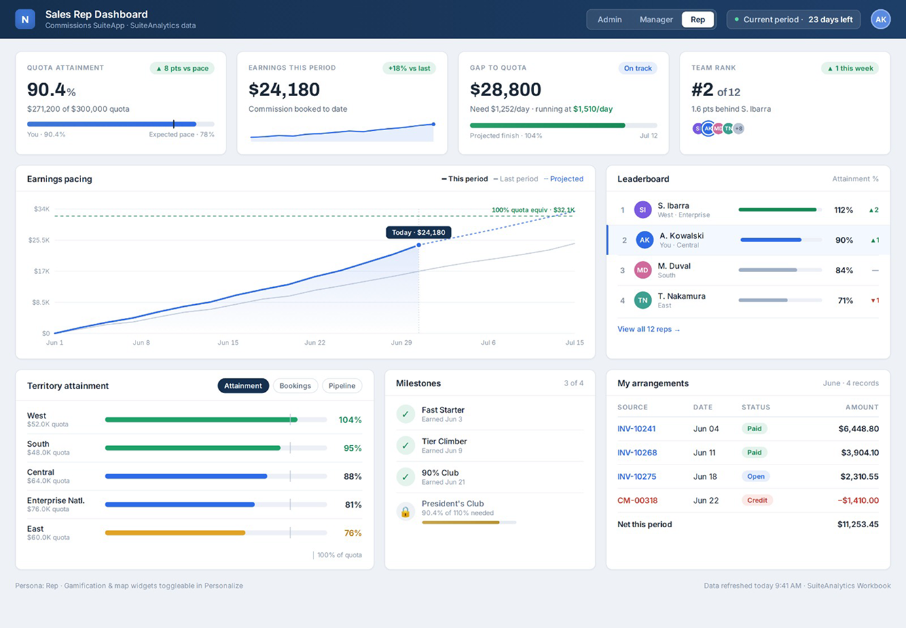
Task: Click the Today $24,180 chart tooltip
Action: coord(418,232)
